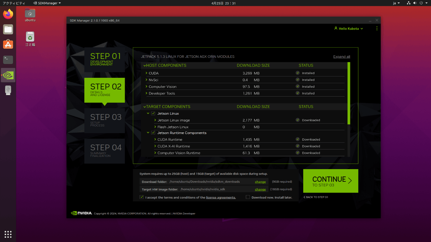Enable Download now. Install later checkbox
Viewport: 431px width, 242px height.
[248, 197]
